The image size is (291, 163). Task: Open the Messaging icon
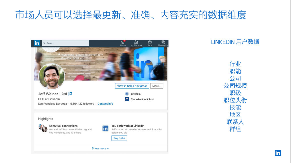[163, 42]
